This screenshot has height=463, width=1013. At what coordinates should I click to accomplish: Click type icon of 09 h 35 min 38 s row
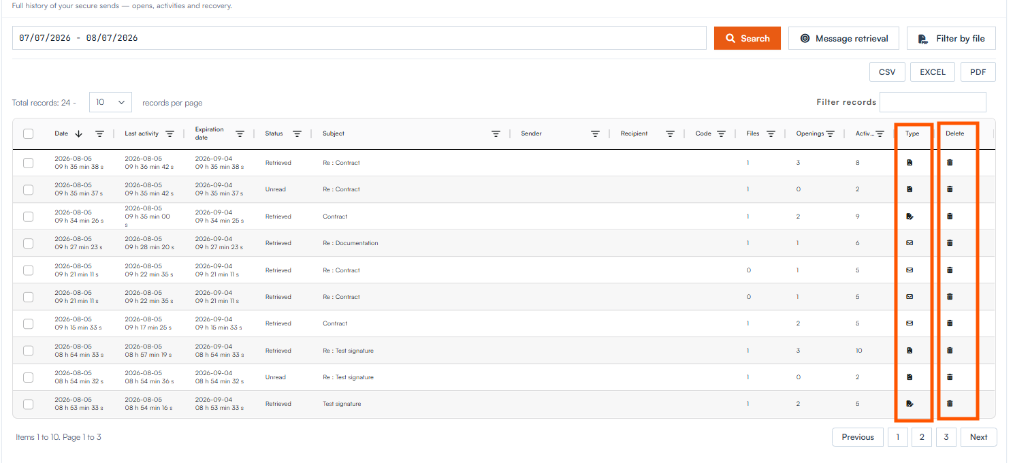pos(910,163)
